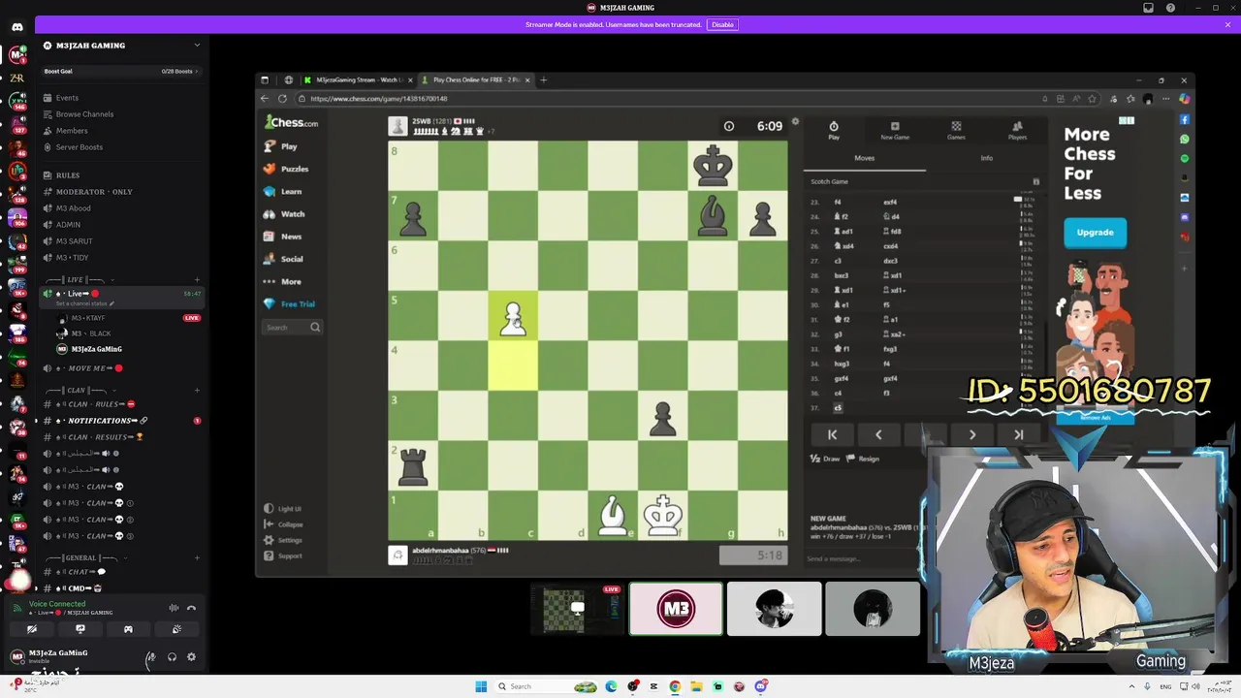Collapse the CLAN channel category

pos(75,391)
